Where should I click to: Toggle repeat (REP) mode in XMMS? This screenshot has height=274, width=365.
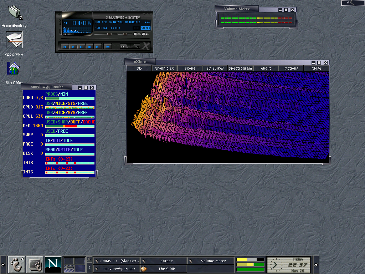[x=136, y=46]
